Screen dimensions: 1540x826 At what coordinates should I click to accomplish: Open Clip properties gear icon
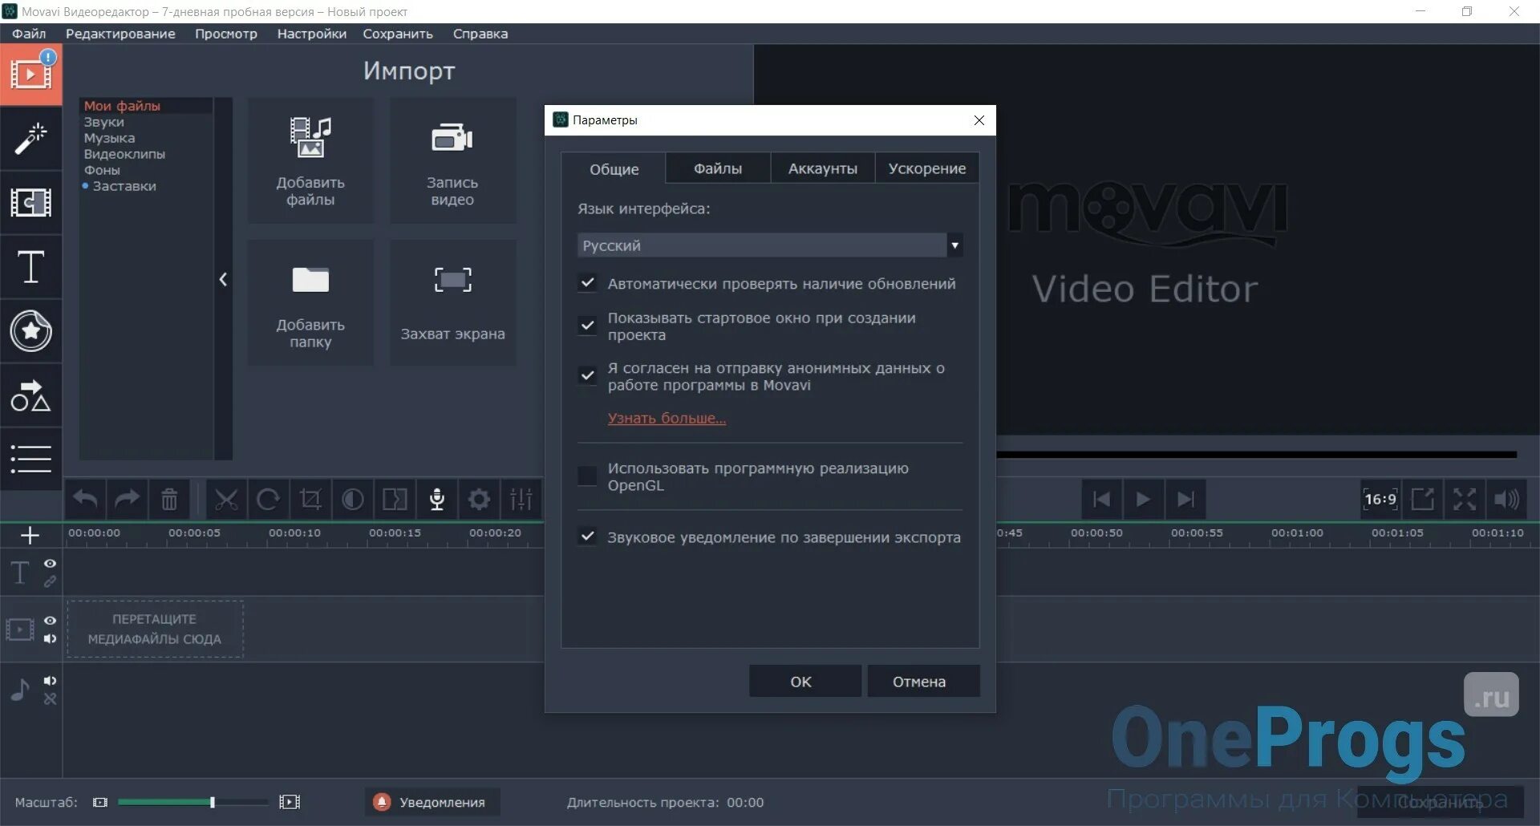pos(479,500)
